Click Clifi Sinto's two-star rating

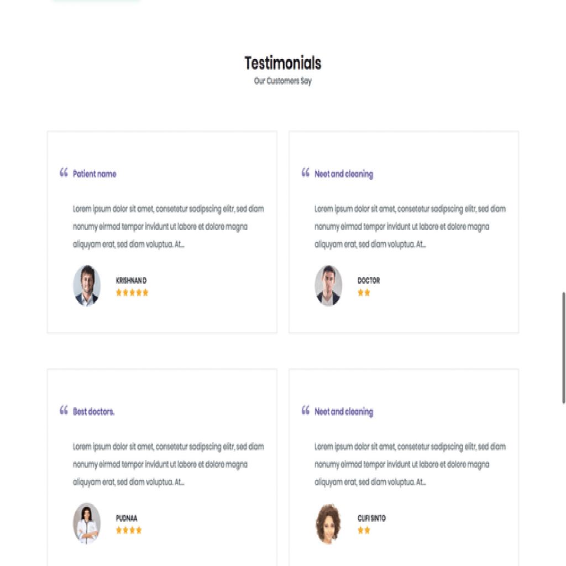[x=364, y=531]
